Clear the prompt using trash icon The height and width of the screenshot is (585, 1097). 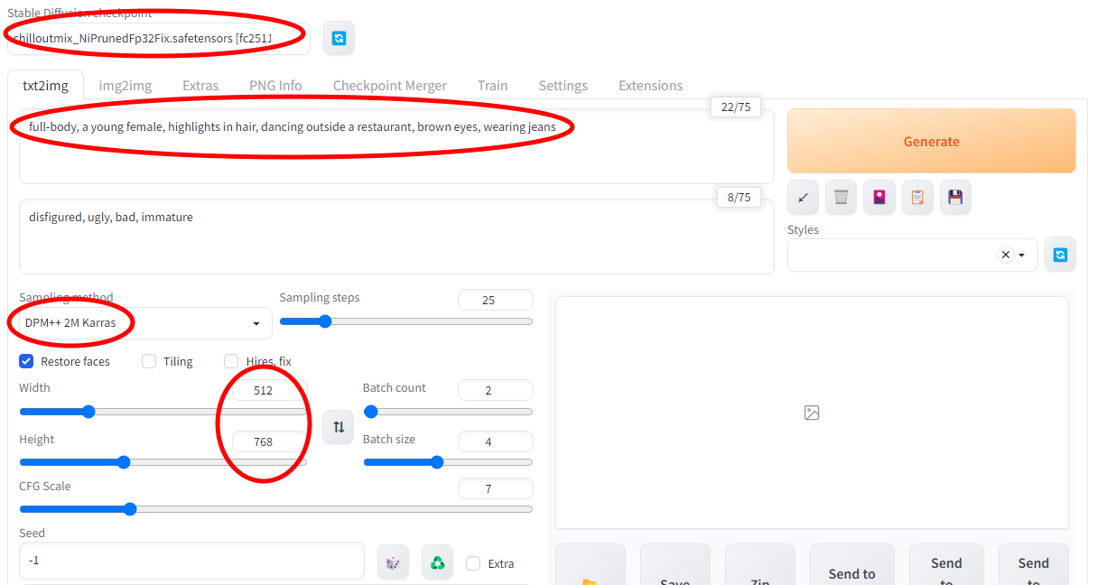[x=841, y=197]
